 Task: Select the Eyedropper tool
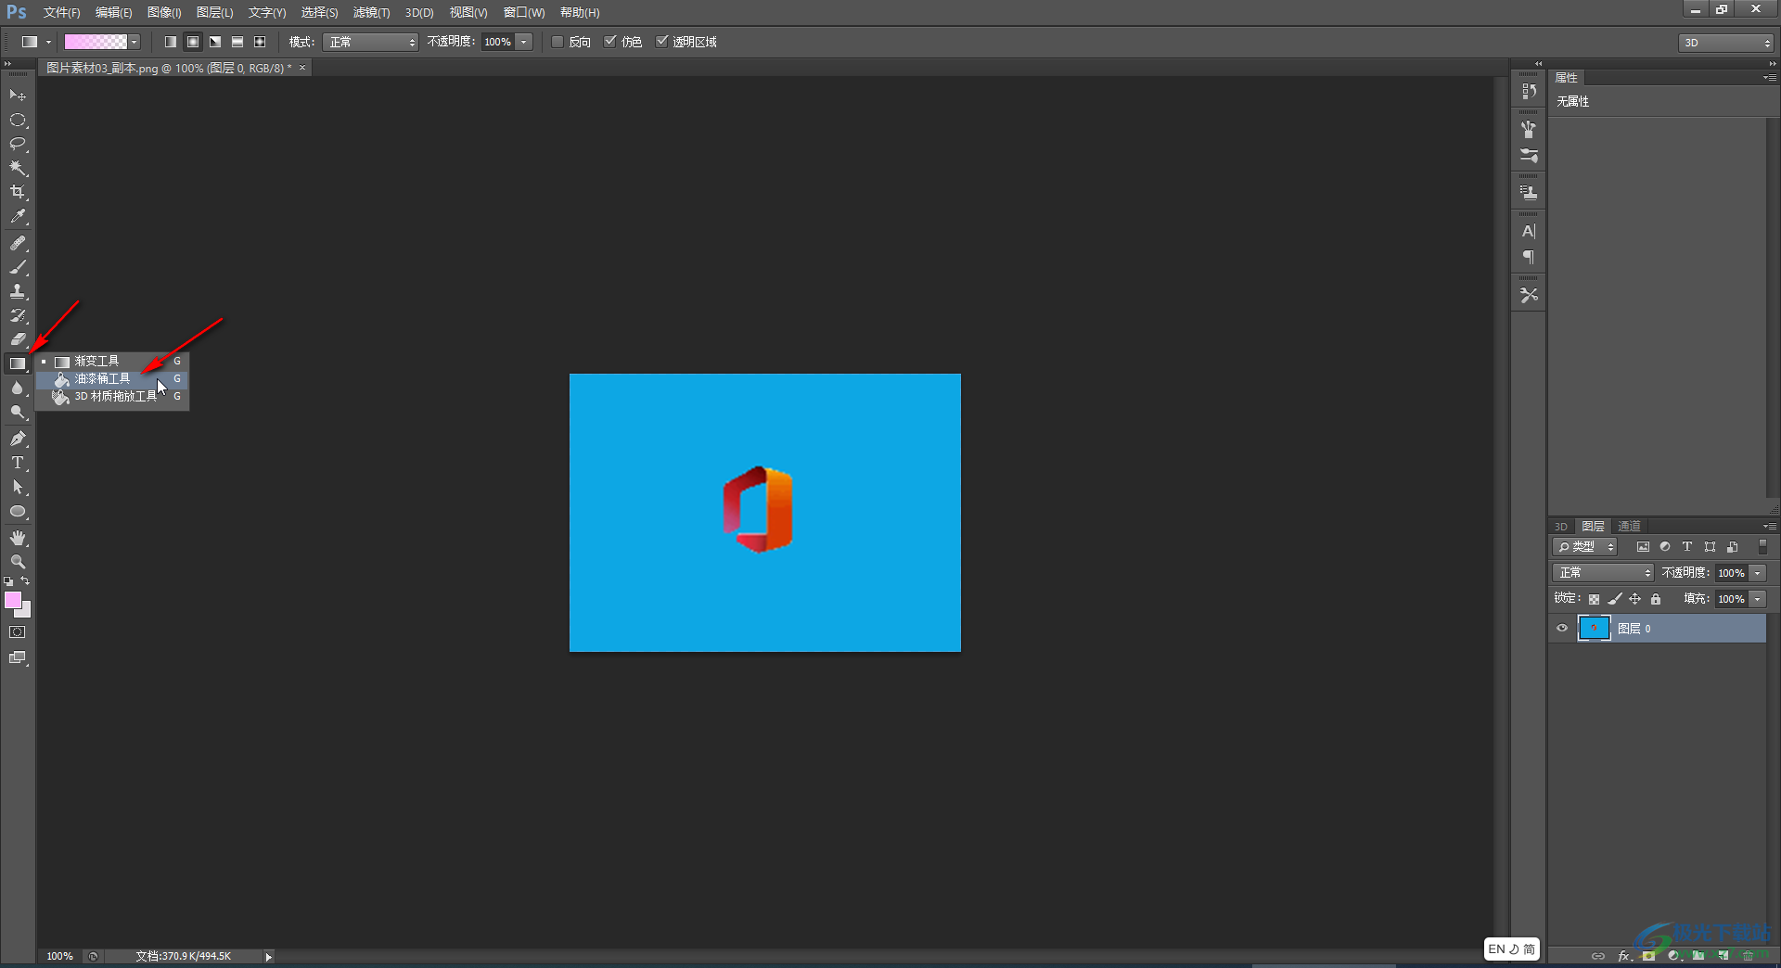18,217
